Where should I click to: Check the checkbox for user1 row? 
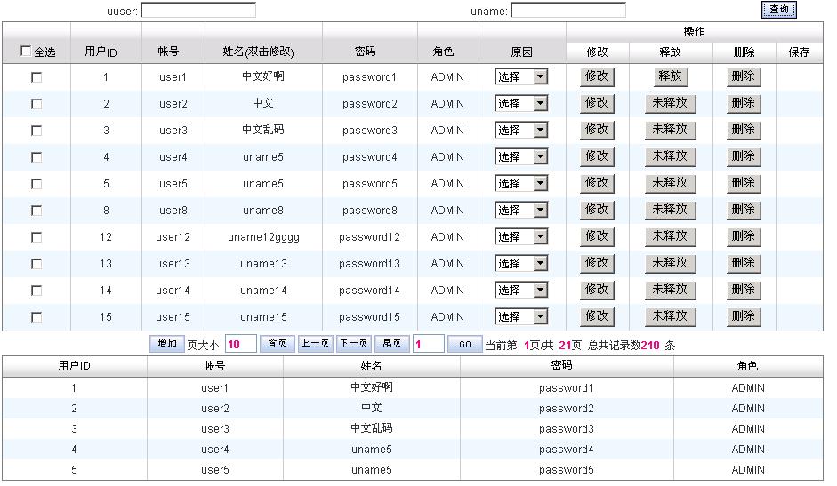[x=36, y=77]
